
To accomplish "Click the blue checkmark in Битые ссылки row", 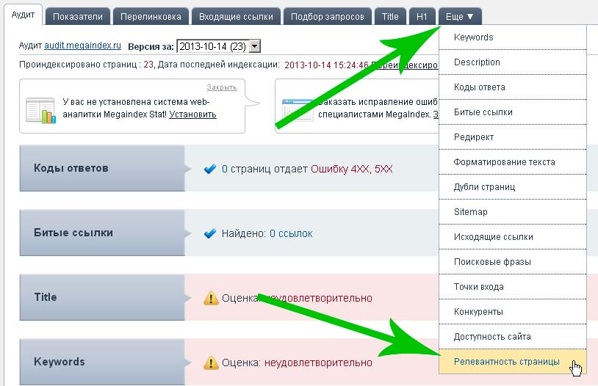I will [210, 233].
